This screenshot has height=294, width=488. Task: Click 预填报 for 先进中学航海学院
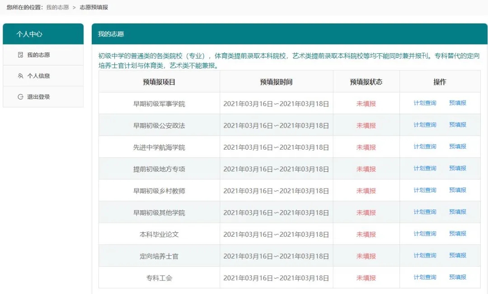457,147
